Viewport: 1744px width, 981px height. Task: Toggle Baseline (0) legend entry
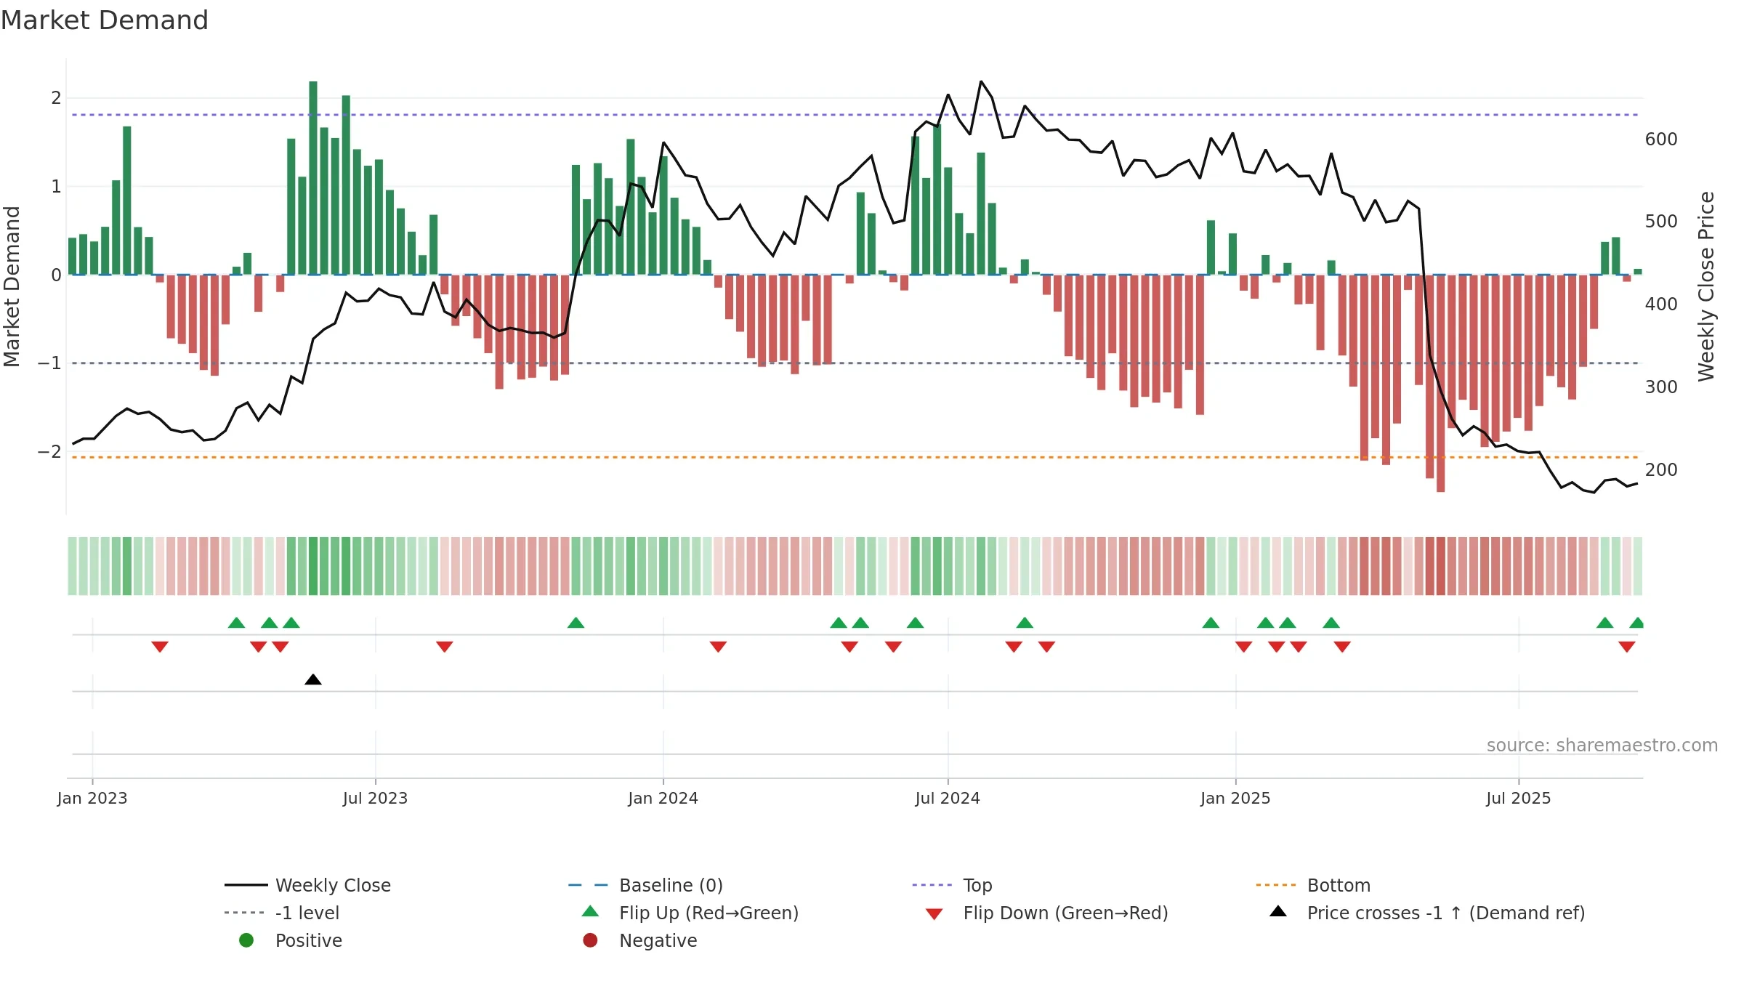[x=645, y=885]
